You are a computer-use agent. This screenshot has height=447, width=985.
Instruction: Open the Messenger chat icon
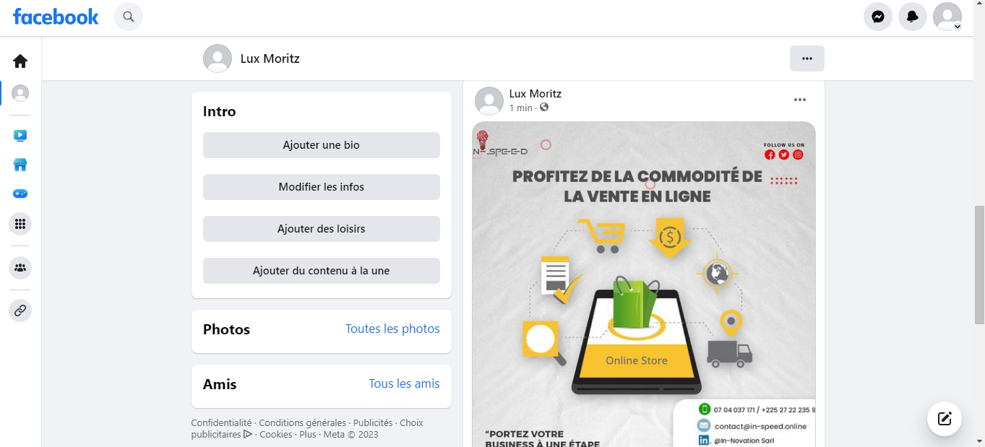(878, 17)
